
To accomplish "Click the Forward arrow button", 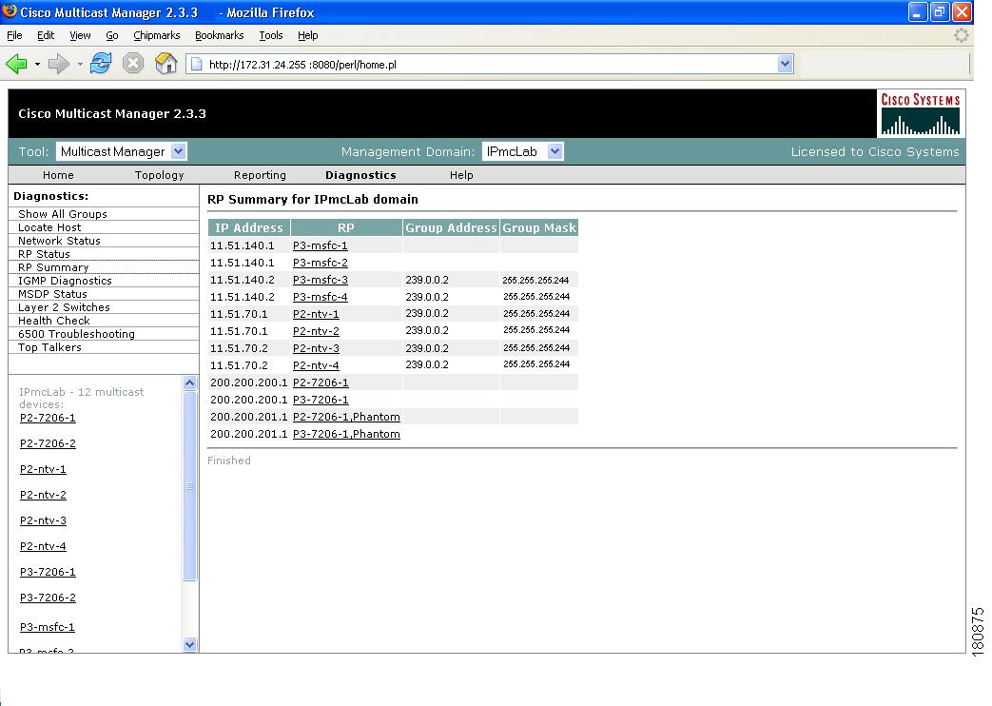I will click(59, 64).
